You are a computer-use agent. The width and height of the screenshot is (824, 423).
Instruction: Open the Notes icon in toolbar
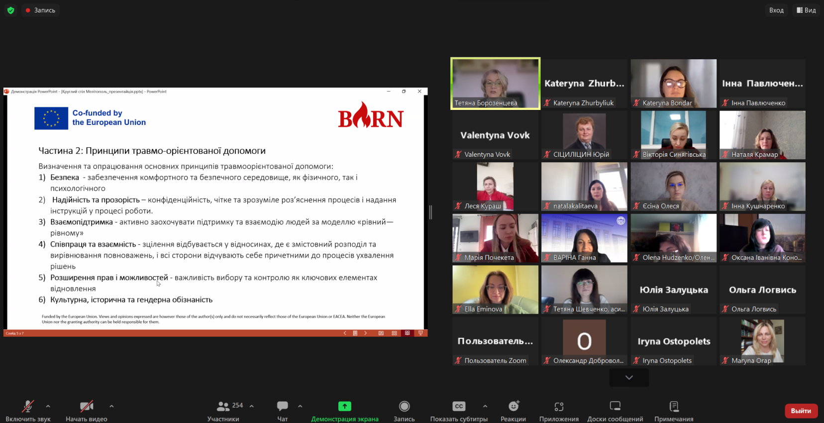click(674, 407)
